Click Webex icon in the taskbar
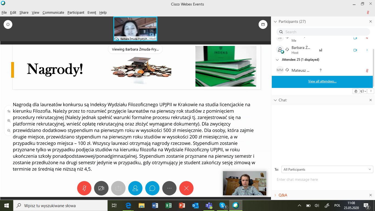This screenshot has width=375, height=211. pos(236,206)
